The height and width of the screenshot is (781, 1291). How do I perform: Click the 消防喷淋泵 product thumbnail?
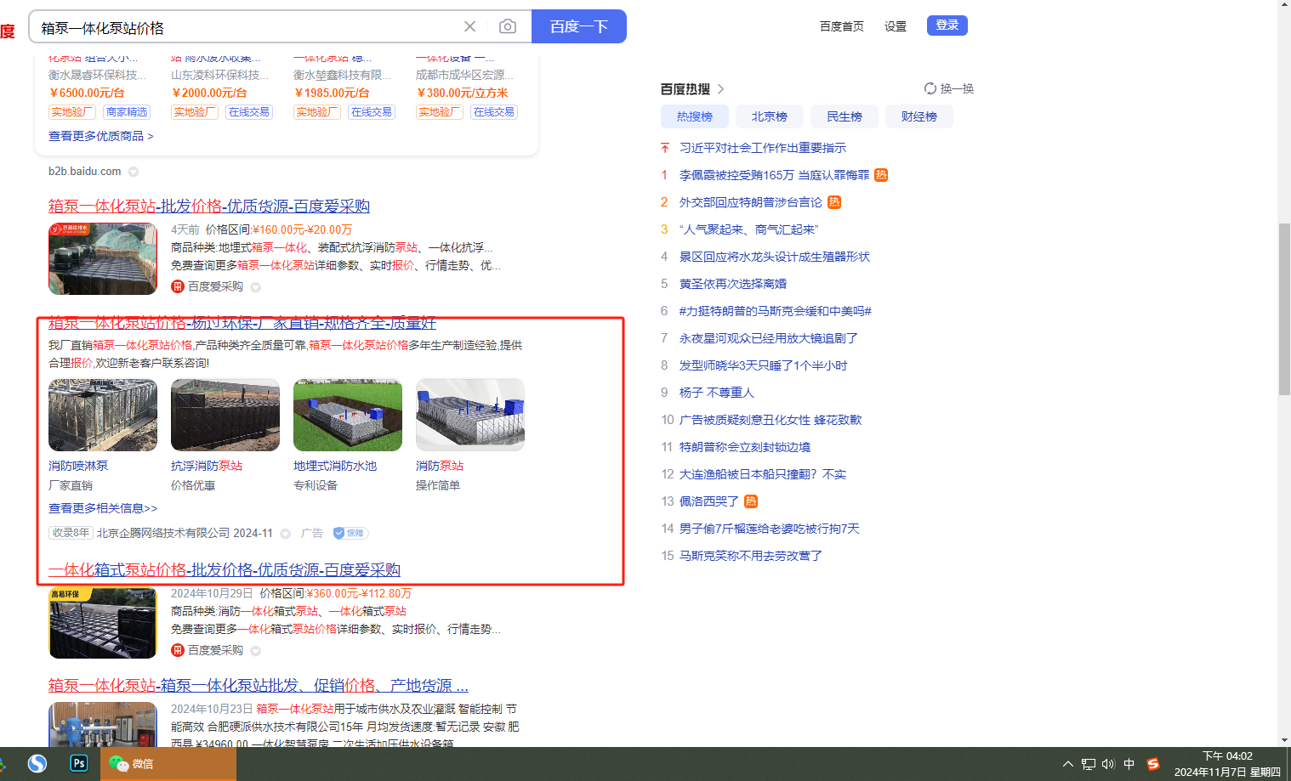coord(102,415)
